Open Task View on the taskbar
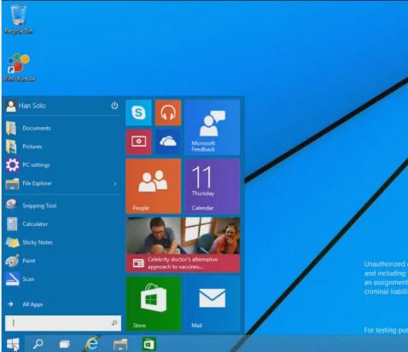Viewport: 408px width, 352px height. pyautogui.click(x=65, y=344)
